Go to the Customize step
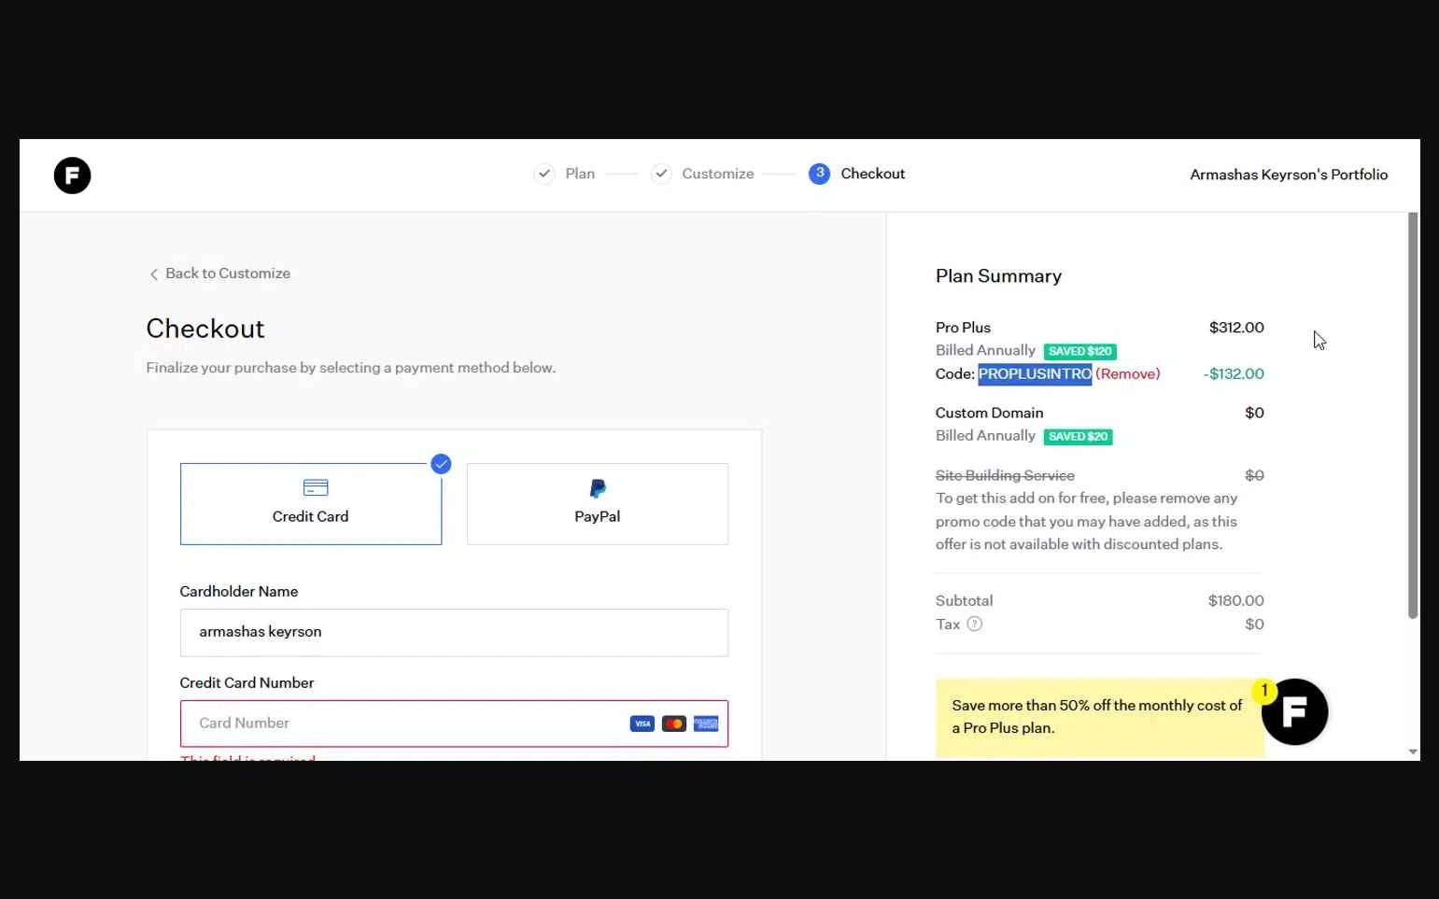Image resolution: width=1439 pixels, height=899 pixels. point(718,174)
